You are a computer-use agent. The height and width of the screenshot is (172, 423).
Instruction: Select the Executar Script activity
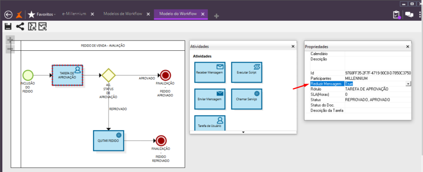tap(247, 72)
